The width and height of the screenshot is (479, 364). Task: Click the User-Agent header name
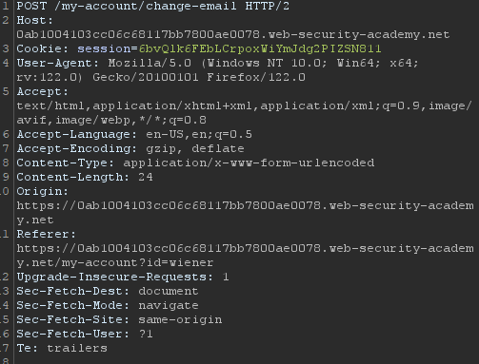pos(54,63)
